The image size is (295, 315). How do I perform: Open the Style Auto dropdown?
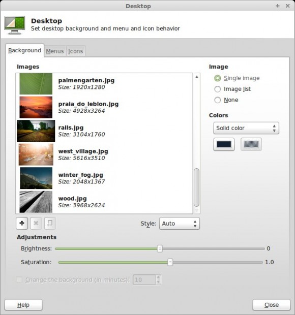180,224
